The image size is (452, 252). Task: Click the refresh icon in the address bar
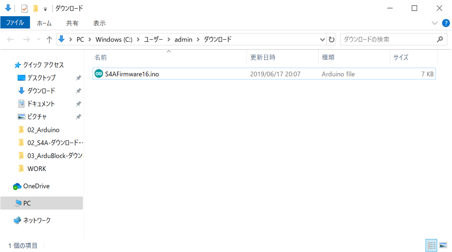coord(331,39)
